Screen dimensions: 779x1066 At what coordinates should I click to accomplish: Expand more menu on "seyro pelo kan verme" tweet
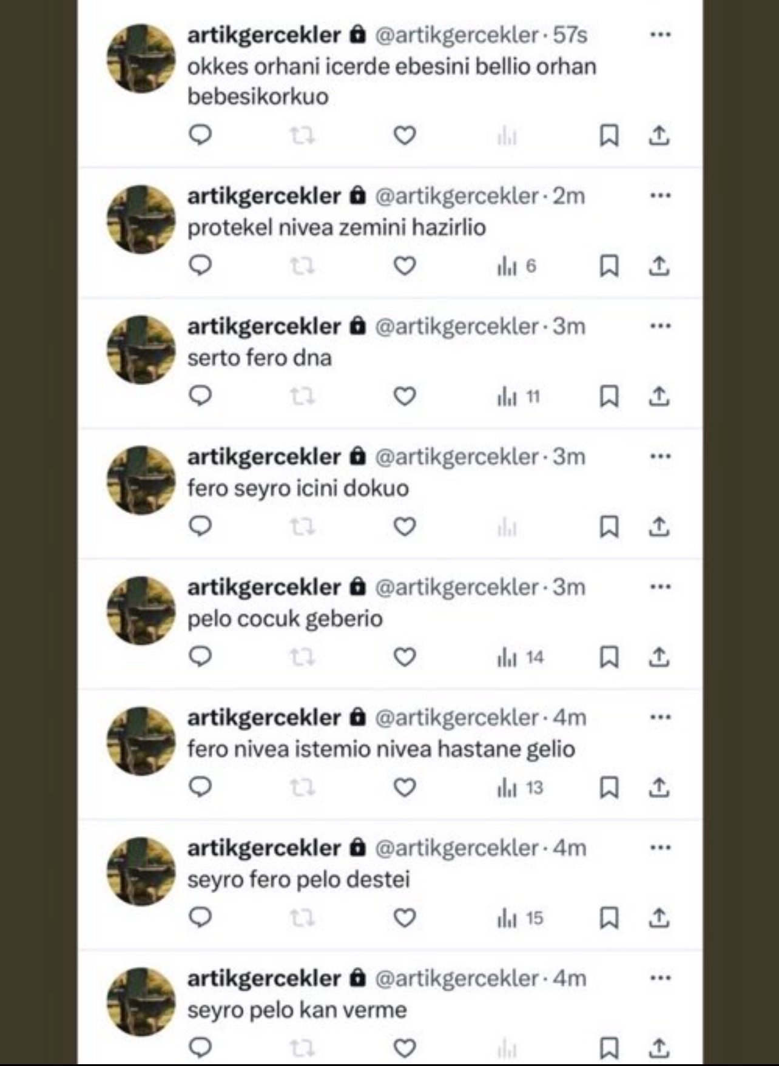[x=660, y=978]
